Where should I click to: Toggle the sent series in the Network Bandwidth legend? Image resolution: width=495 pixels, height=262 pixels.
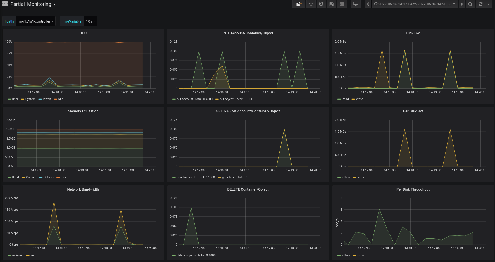point(34,256)
